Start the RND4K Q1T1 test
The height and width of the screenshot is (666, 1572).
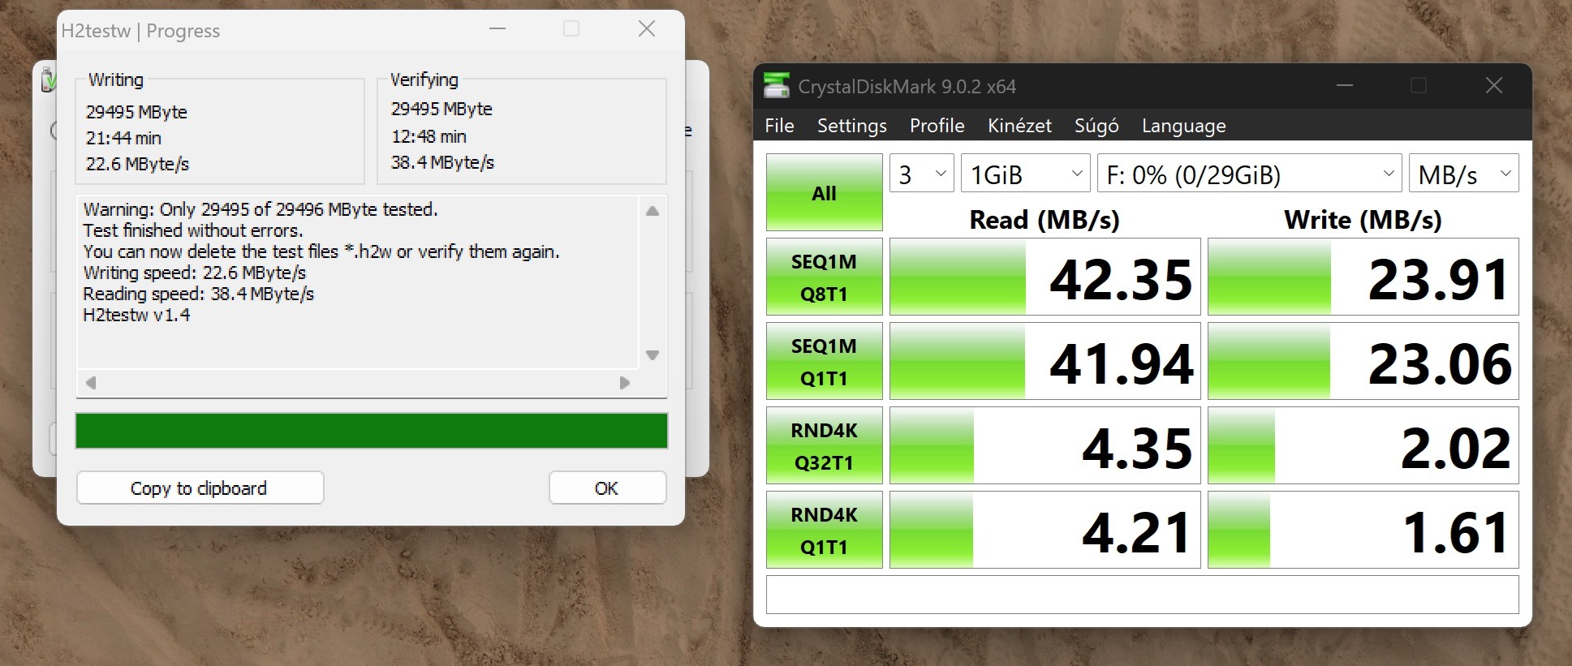pos(824,530)
